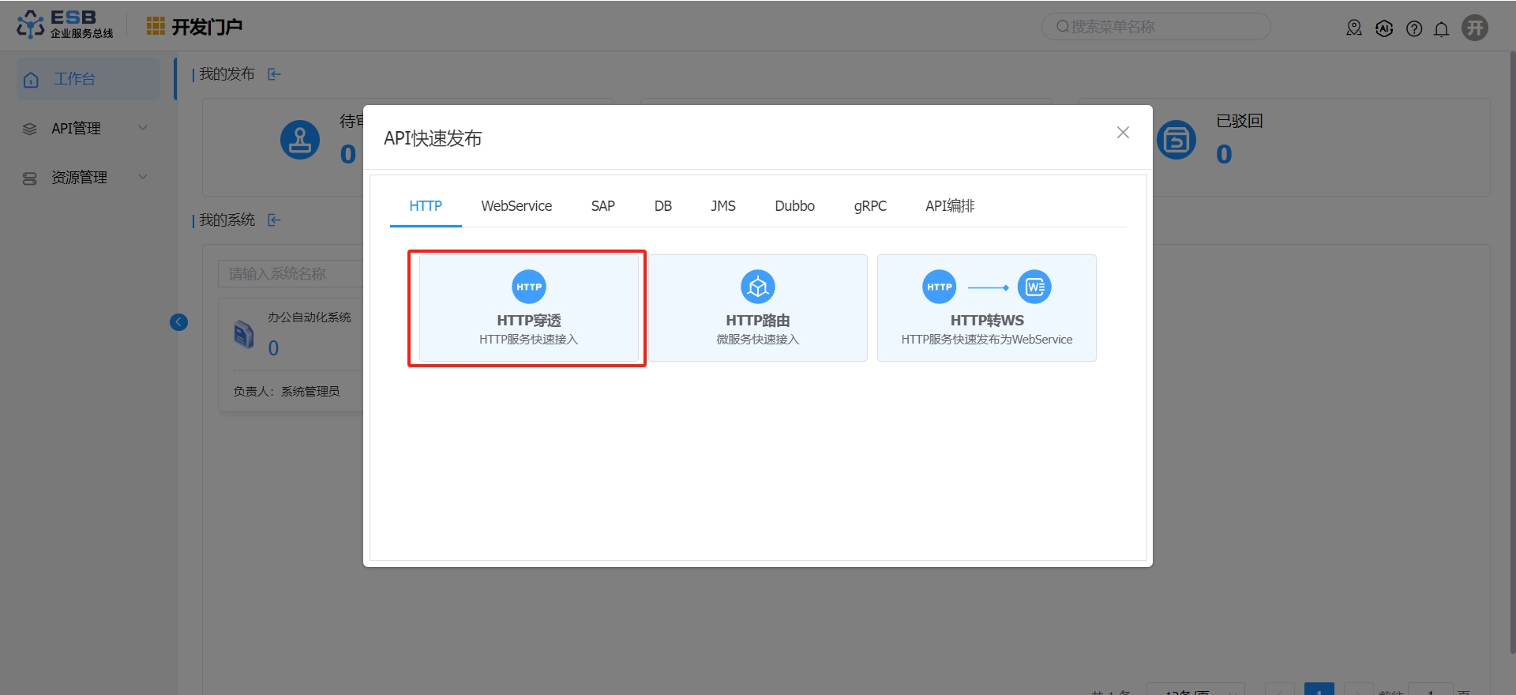Viewport: 1516px width, 695px height.
Task: Collapse the sidebar with blue arrow button
Action: coord(179,322)
